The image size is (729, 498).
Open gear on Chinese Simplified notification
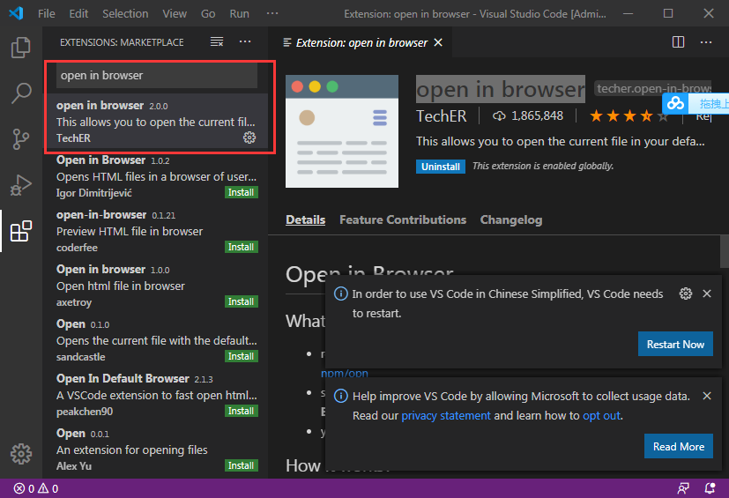click(686, 294)
